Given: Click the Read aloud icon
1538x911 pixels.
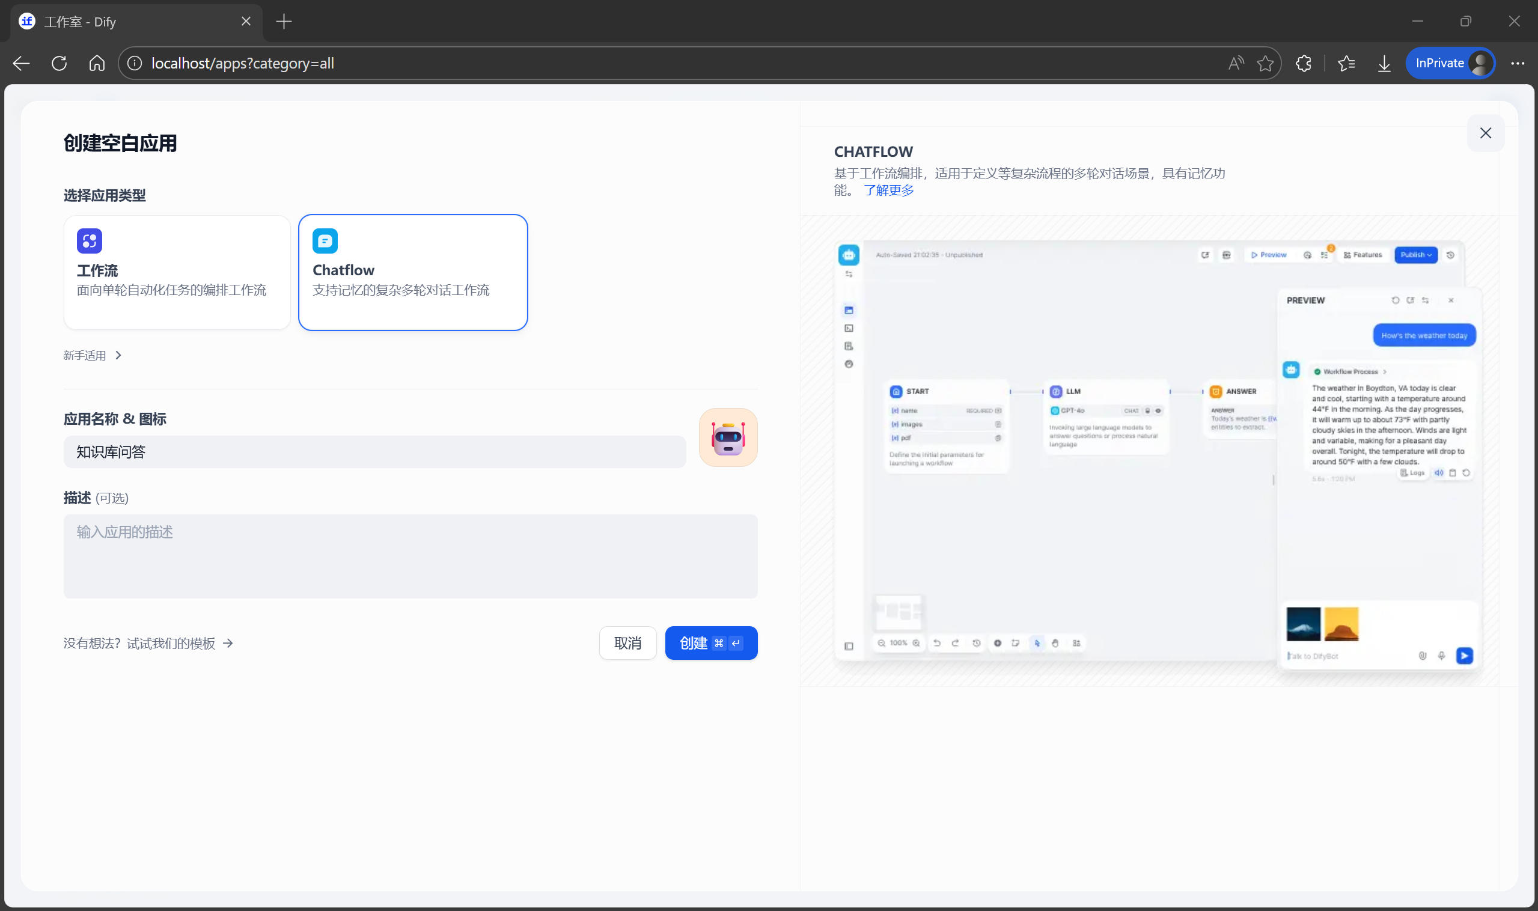Looking at the screenshot, I should [1235, 63].
